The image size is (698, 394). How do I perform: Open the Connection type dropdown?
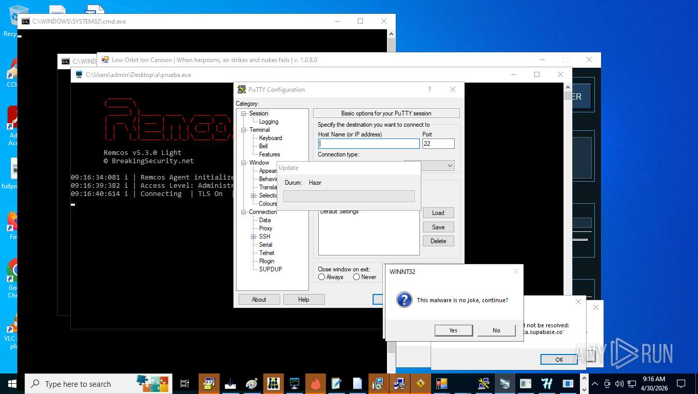[x=450, y=166]
